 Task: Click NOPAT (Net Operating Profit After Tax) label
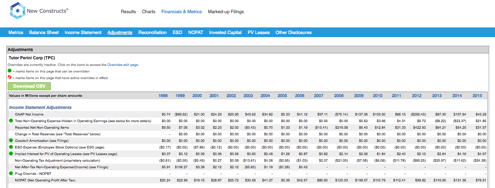click(45, 180)
